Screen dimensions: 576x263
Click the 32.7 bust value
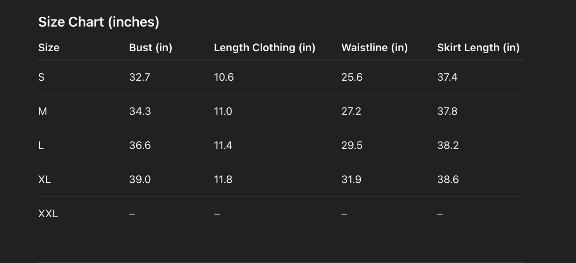pyautogui.click(x=140, y=77)
